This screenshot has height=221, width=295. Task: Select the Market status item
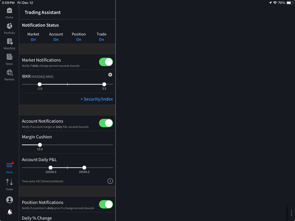click(33, 37)
